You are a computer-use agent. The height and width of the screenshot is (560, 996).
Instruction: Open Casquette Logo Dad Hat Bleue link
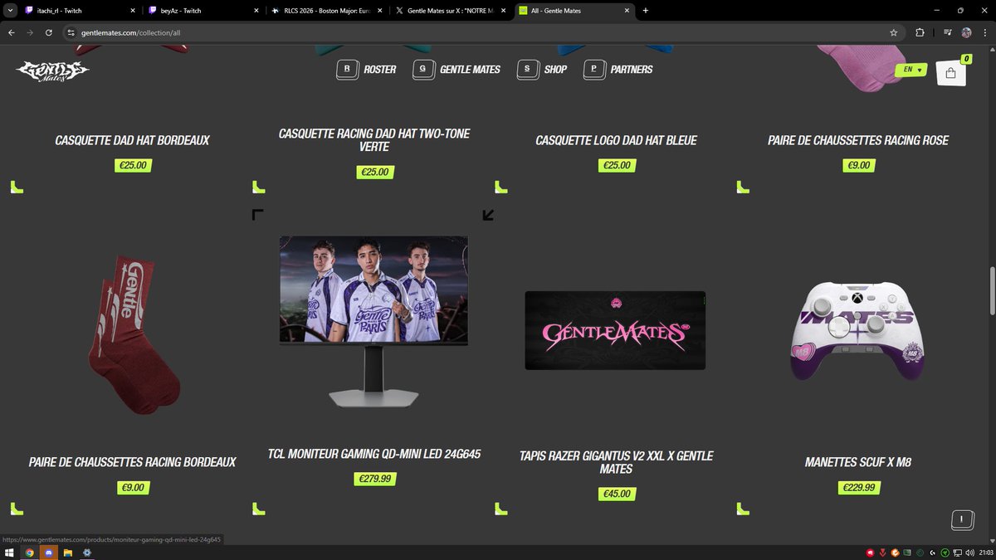(616, 140)
